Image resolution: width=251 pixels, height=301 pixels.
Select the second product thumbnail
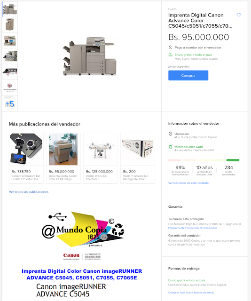[x=10, y=24]
